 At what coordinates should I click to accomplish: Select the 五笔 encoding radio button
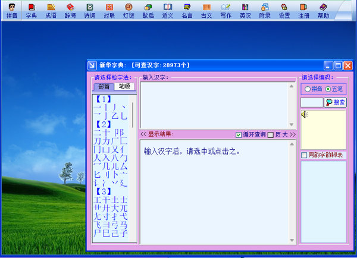328,89
